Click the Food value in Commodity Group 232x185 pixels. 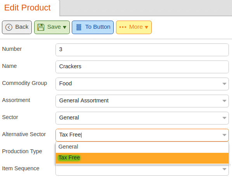[66, 83]
